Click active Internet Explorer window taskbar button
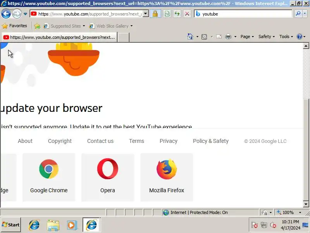This screenshot has width=310, height=233. click(x=91, y=225)
